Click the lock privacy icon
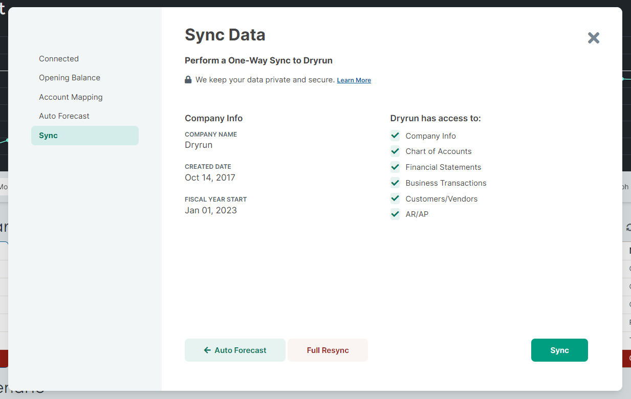 tap(188, 80)
